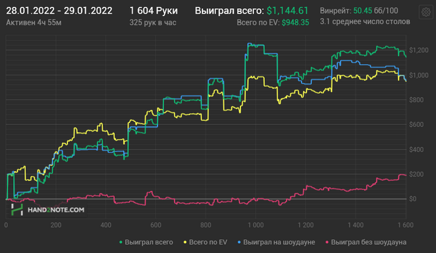Click the '1 200' x-axis tick label

305,225
